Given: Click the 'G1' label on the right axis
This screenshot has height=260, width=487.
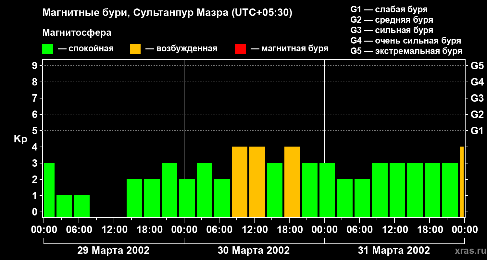Looking at the screenshot, I should point(477,131).
